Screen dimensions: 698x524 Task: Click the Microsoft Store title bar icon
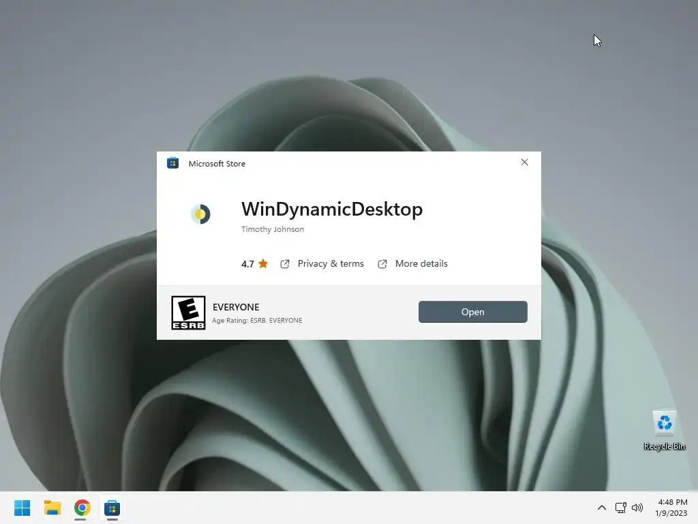172,163
